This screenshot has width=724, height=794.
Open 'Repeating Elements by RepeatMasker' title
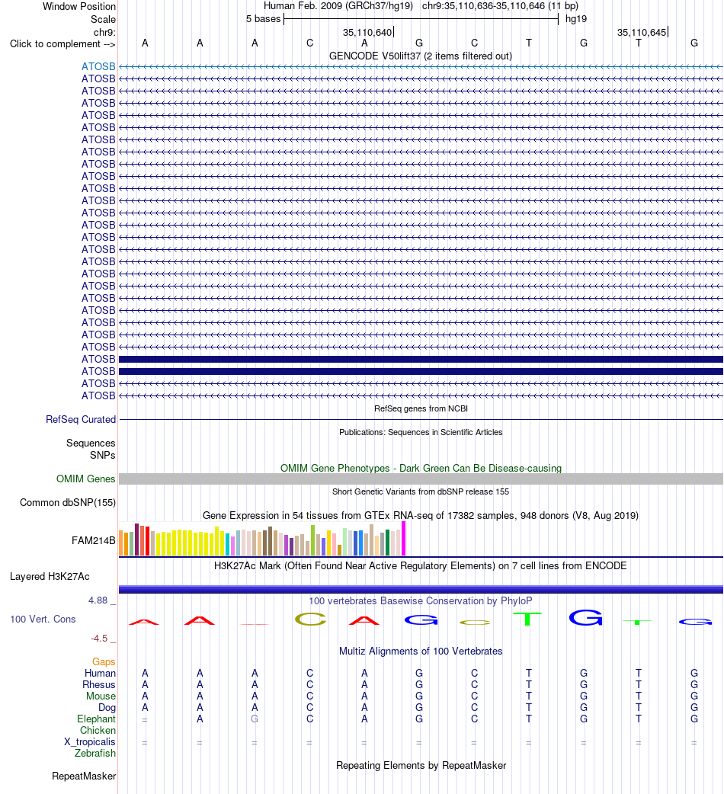click(421, 766)
